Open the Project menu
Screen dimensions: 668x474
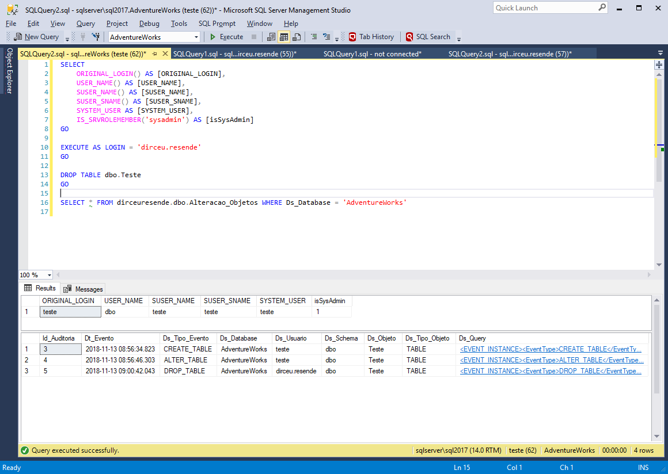pyautogui.click(x=117, y=24)
